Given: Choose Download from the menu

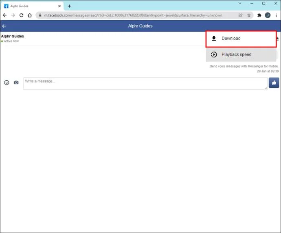Looking at the screenshot, I should (x=241, y=39).
